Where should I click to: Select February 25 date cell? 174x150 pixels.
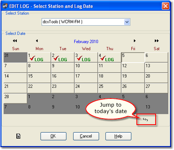(109, 88)
